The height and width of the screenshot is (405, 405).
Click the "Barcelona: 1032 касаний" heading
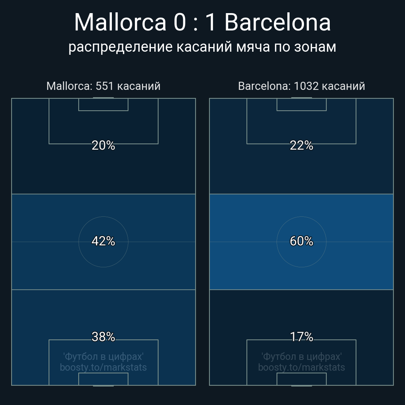click(301, 86)
